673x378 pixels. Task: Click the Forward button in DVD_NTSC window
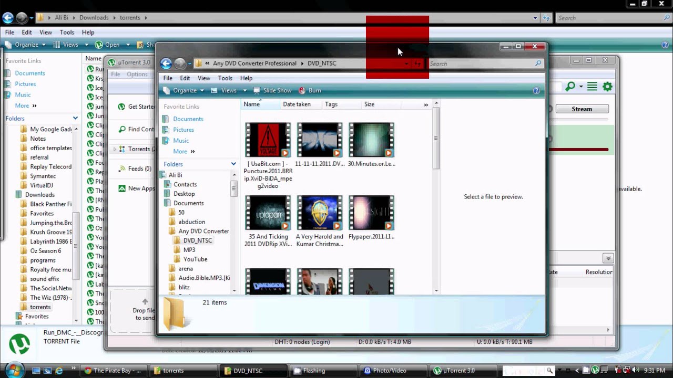pyautogui.click(x=180, y=64)
